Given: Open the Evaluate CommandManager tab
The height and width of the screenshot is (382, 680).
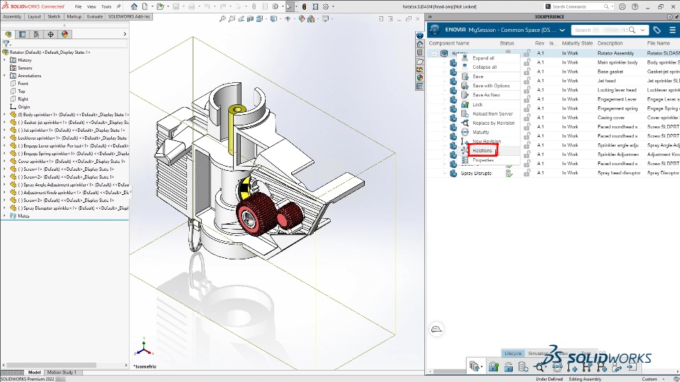Looking at the screenshot, I should coord(94,16).
